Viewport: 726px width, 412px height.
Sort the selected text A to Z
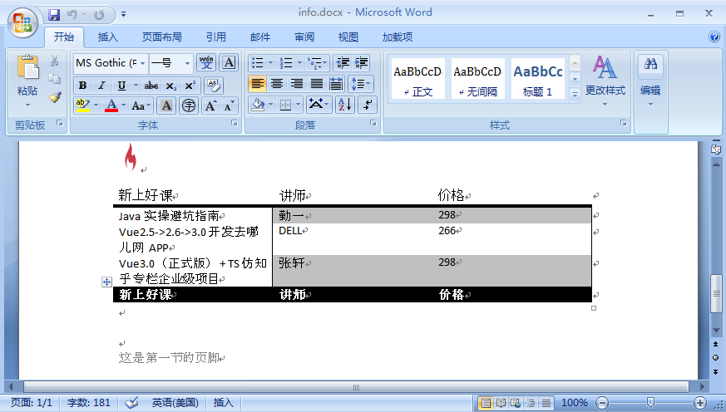point(345,105)
